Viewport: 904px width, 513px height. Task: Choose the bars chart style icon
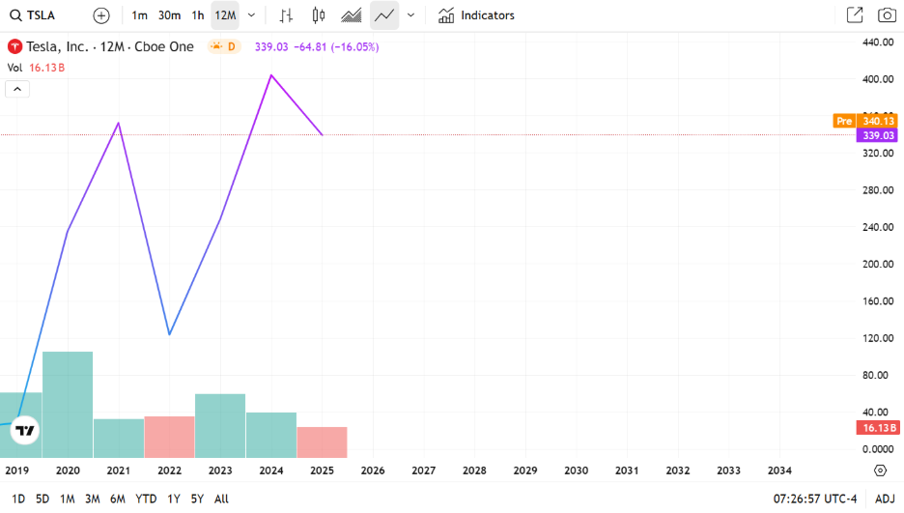(x=286, y=15)
